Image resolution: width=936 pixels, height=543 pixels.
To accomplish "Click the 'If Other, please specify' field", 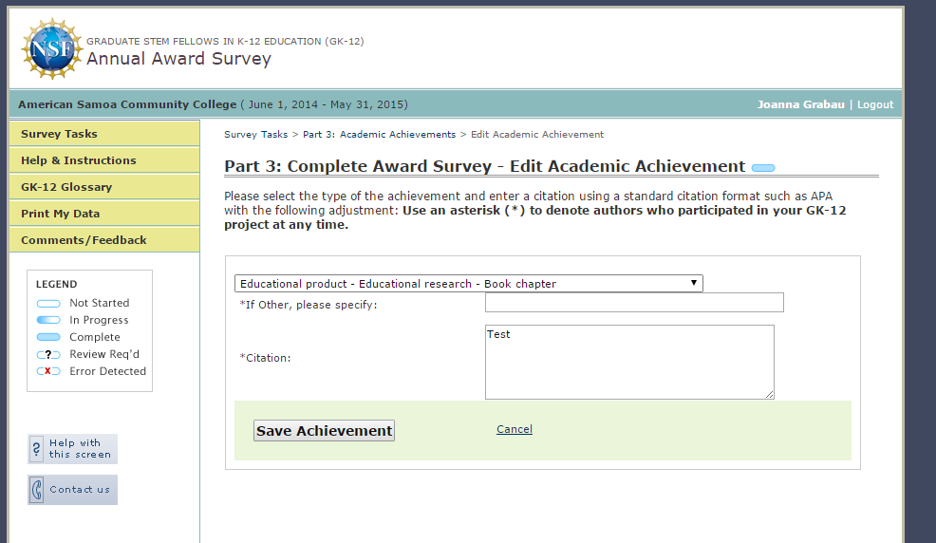I will [x=633, y=303].
